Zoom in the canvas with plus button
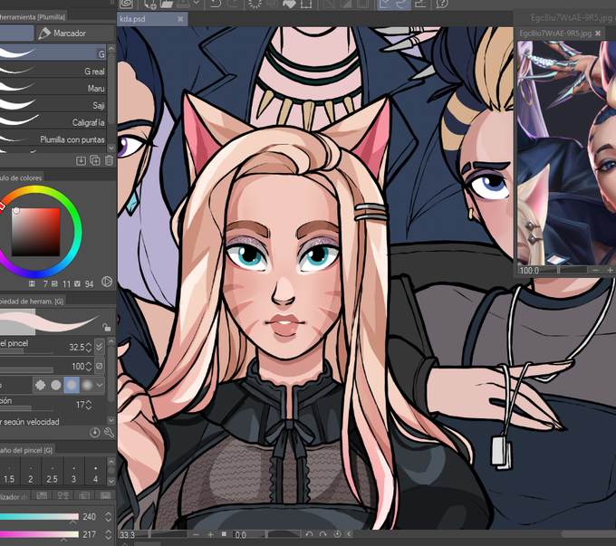The width and height of the screenshot is (616, 546). coord(210,534)
